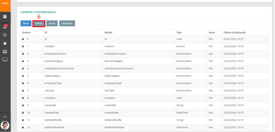Click the Editar button
Screen dimensions: 275x132
tap(39, 23)
